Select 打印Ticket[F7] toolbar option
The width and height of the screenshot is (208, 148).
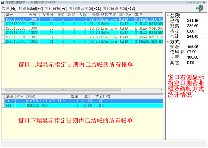coord(31,9)
